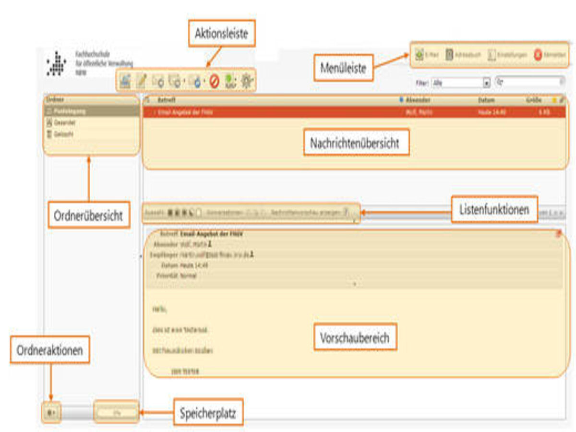This screenshot has width=576, height=432.
Task: Select the Posteingang folder
Action: pyautogui.click(x=91, y=111)
